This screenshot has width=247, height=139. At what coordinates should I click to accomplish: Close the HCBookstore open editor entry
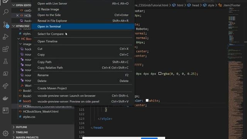tap(17, 15)
